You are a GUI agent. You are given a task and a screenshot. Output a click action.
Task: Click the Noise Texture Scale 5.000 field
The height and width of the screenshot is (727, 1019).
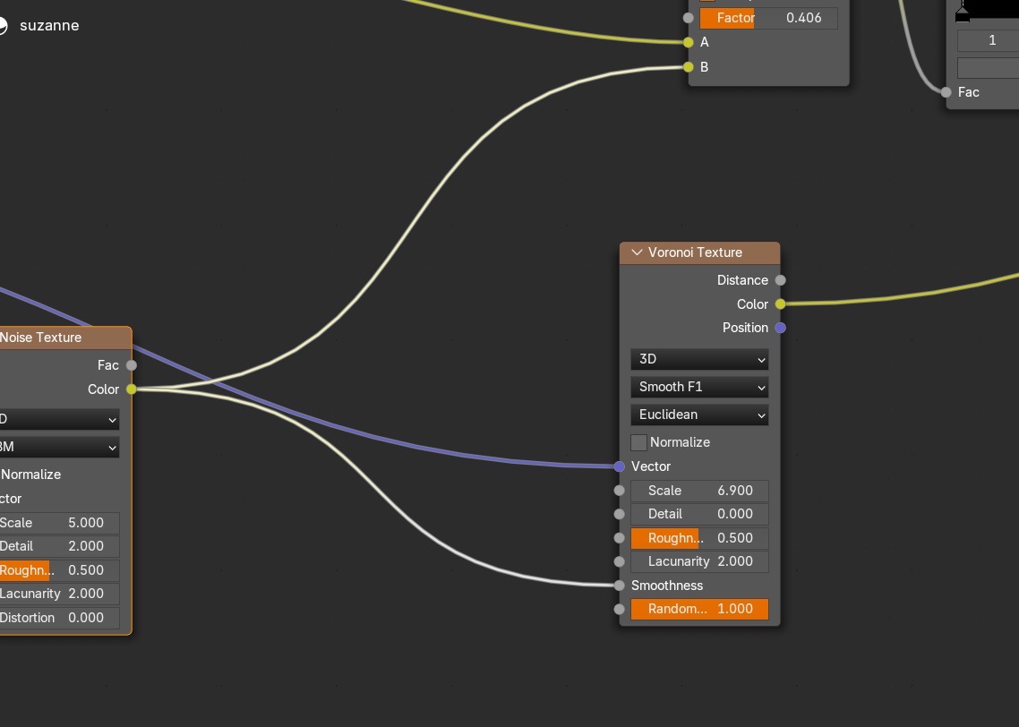59,523
